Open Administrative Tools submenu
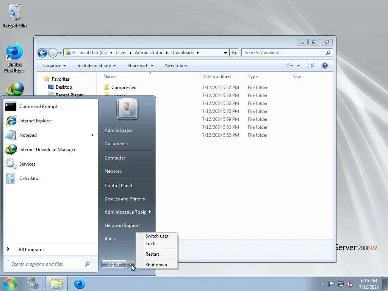The image size is (388, 291). click(127, 212)
